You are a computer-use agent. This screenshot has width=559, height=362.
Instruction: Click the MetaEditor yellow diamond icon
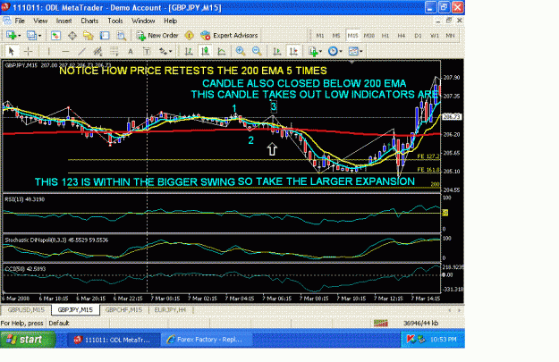(x=190, y=35)
